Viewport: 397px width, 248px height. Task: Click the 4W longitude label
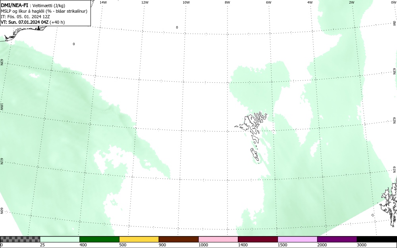tap(310, 2)
